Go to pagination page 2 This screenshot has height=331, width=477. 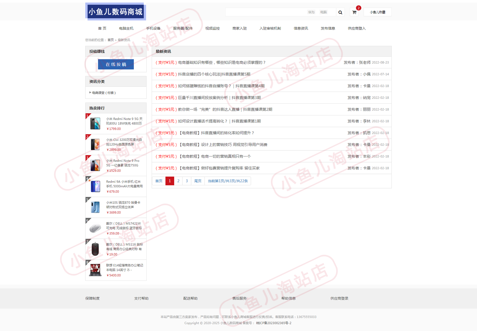[178, 181]
